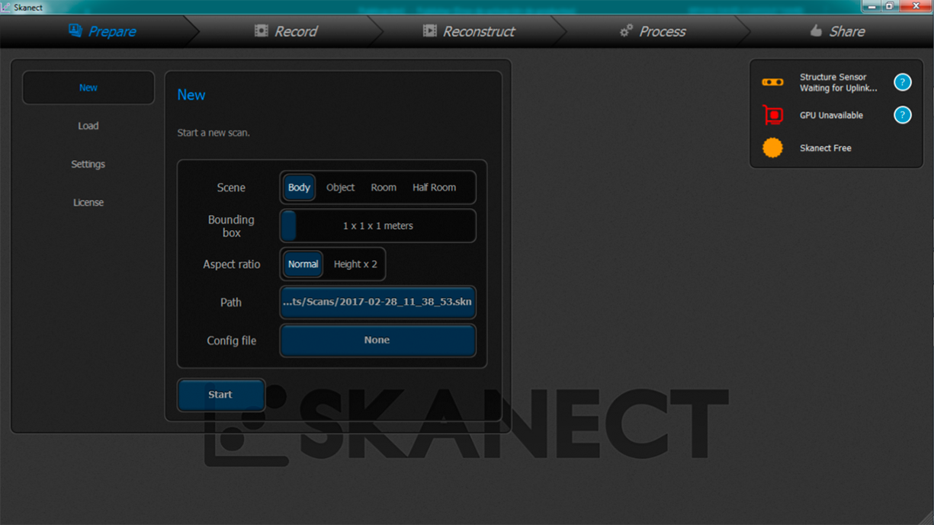Image resolution: width=934 pixels, height=525 pixels.
Task: Click the 'Path' row label
Action: (231, 303)
